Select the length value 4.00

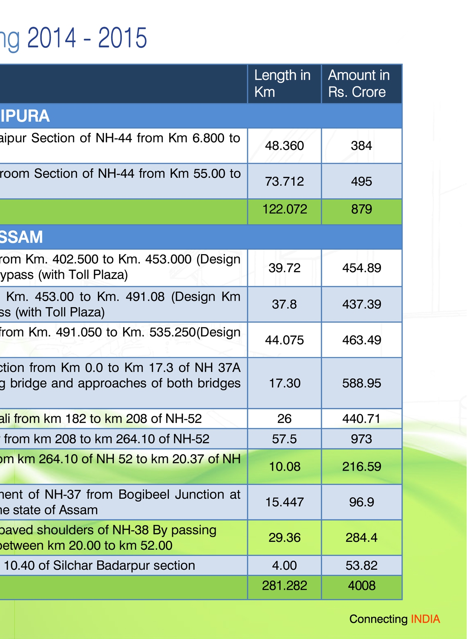pyautogui.click(x=284, y=566)
